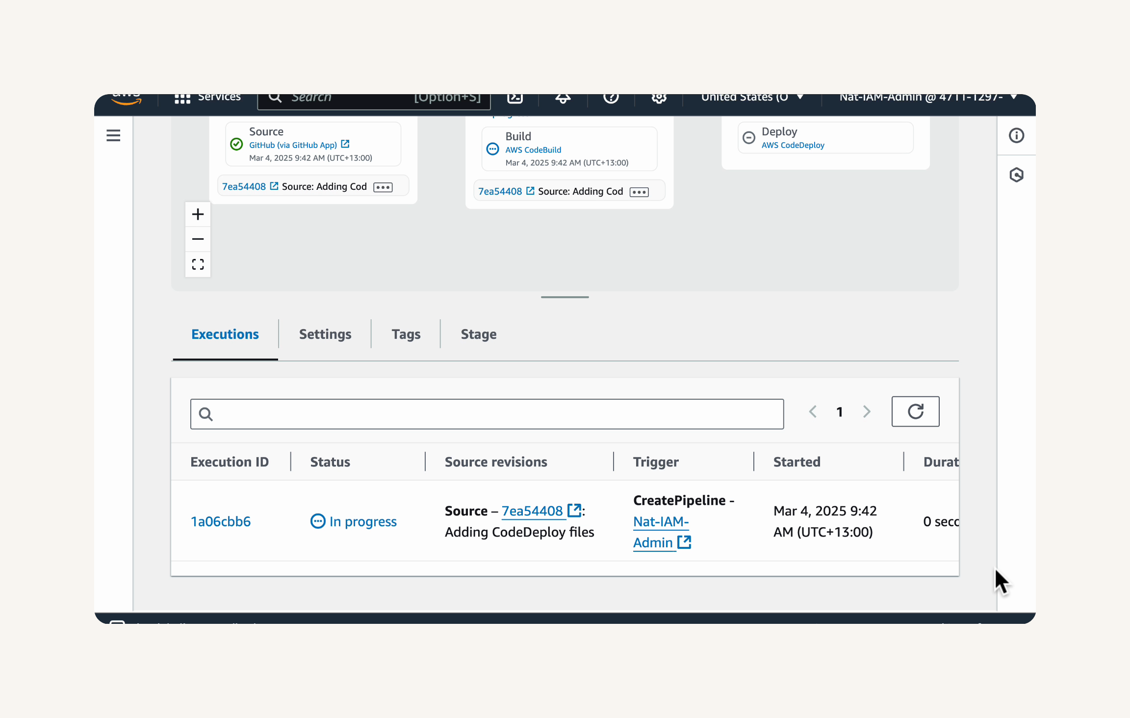Click the panel resize handle bar
This screenshot has height=718, width=1130.
[565, 297]
